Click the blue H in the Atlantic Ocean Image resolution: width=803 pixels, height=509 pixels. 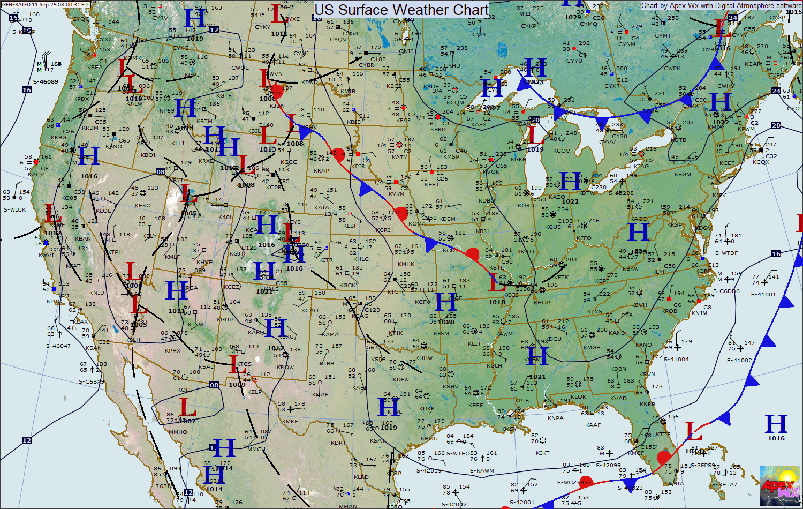pyautogui.click(x=776, y=424)
